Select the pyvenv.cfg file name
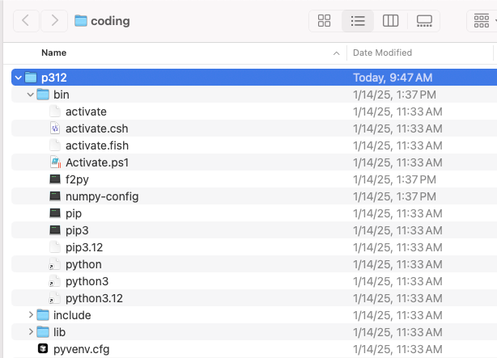Image resolution: width=497 pixels, height=358 pixels. coord(82,349)
